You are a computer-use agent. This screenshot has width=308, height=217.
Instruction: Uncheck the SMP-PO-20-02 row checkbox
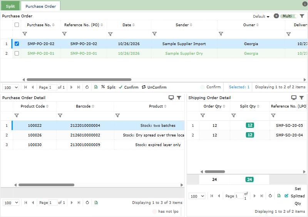click(17, 44)
